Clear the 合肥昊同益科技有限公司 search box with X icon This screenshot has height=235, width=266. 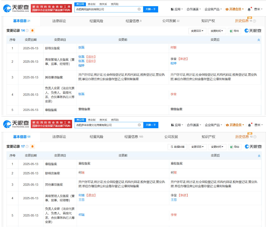pos(139,9)
